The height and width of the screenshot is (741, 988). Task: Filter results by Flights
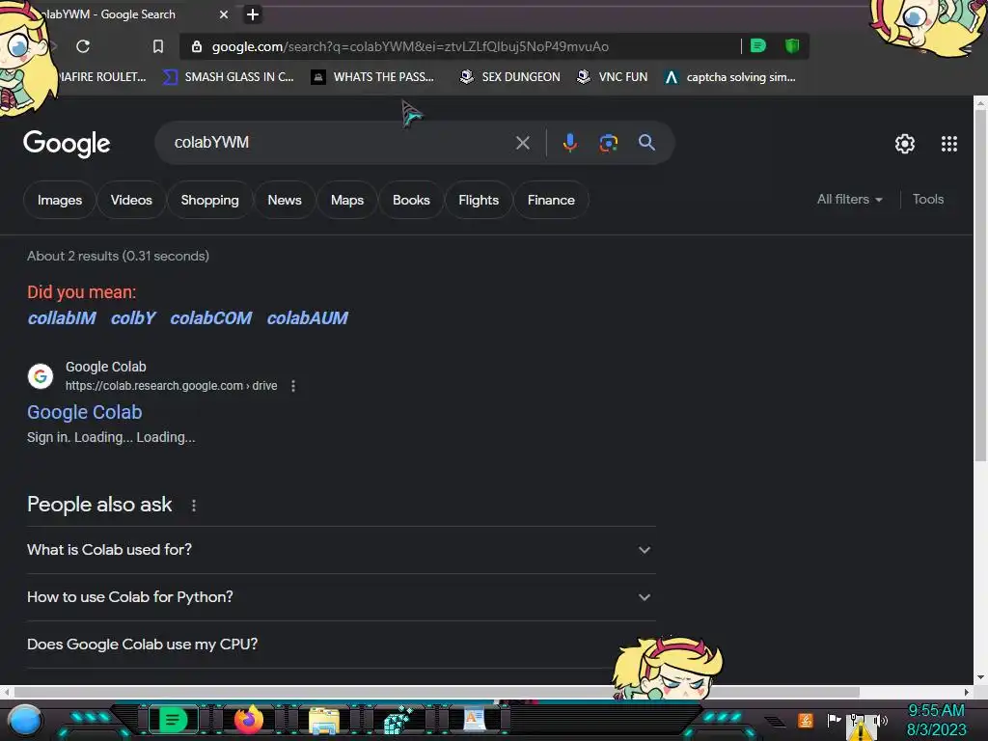coord(479,200)
